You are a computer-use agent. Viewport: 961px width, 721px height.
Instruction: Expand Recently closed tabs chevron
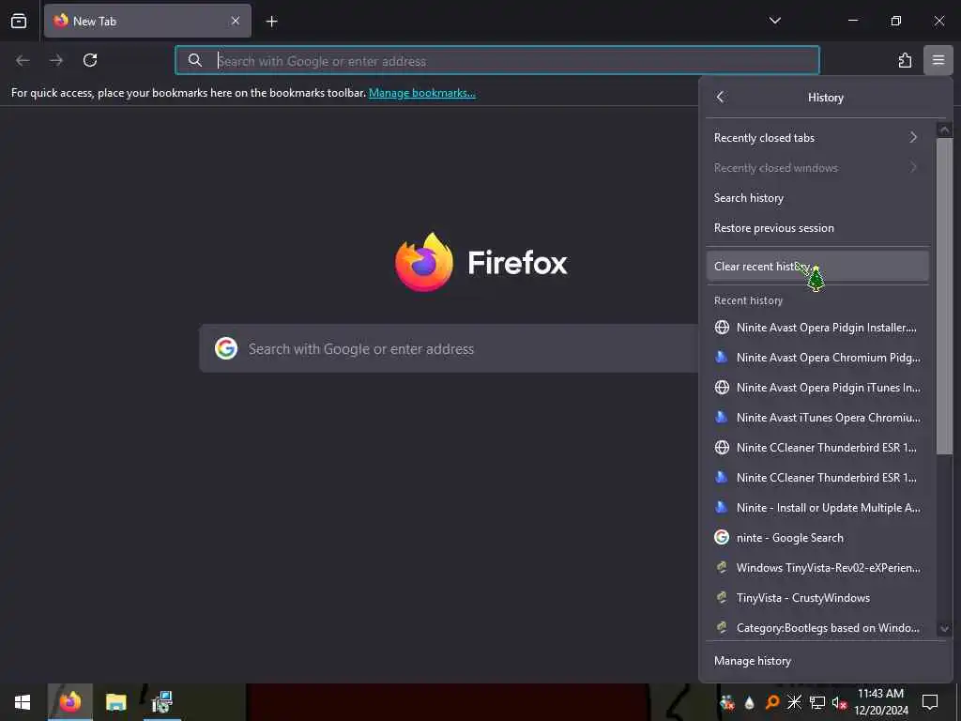[913, 137]
